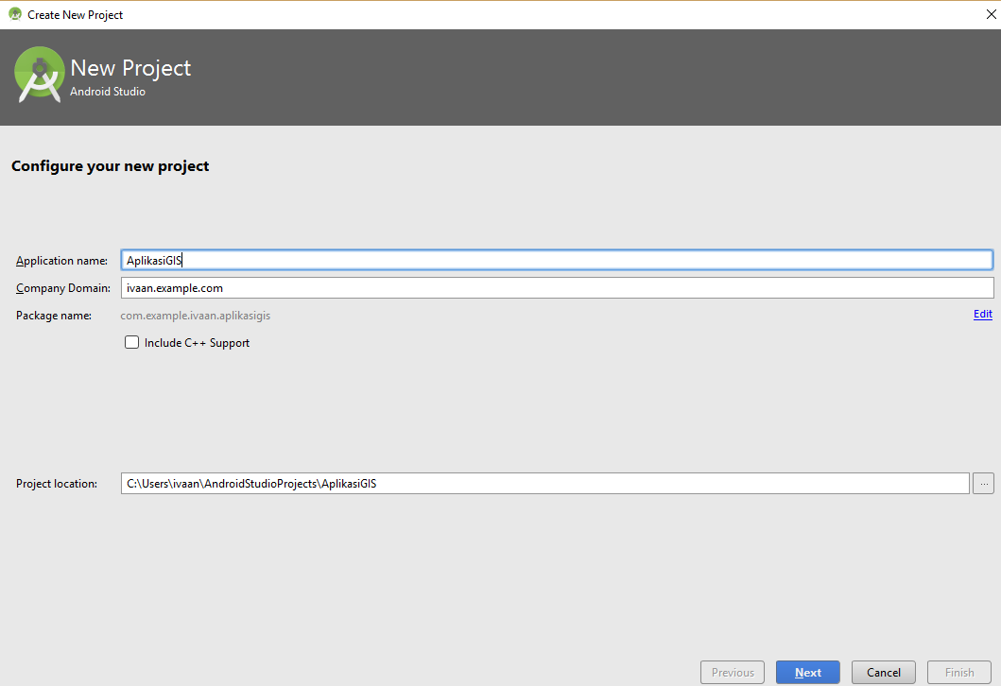The image size is (1001, 686).
Task: Click the Configure your new project heading
Action: pos(110,165)
